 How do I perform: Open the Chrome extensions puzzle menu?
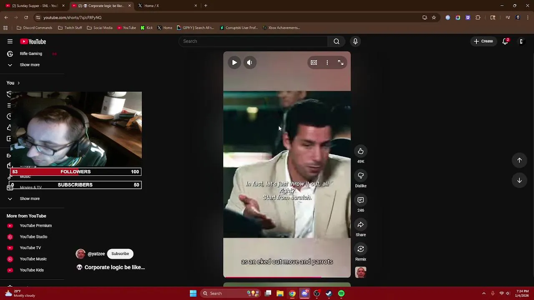click(x=478, y=17)
